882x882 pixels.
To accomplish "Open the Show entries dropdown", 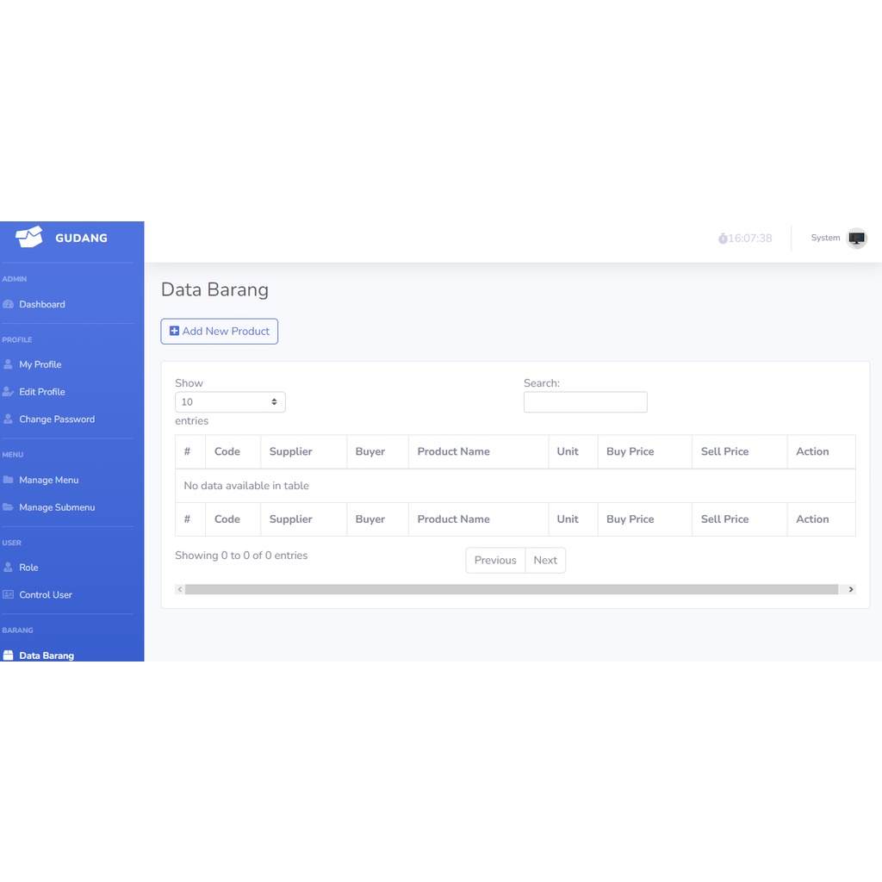I will click(x=230, y=402).
